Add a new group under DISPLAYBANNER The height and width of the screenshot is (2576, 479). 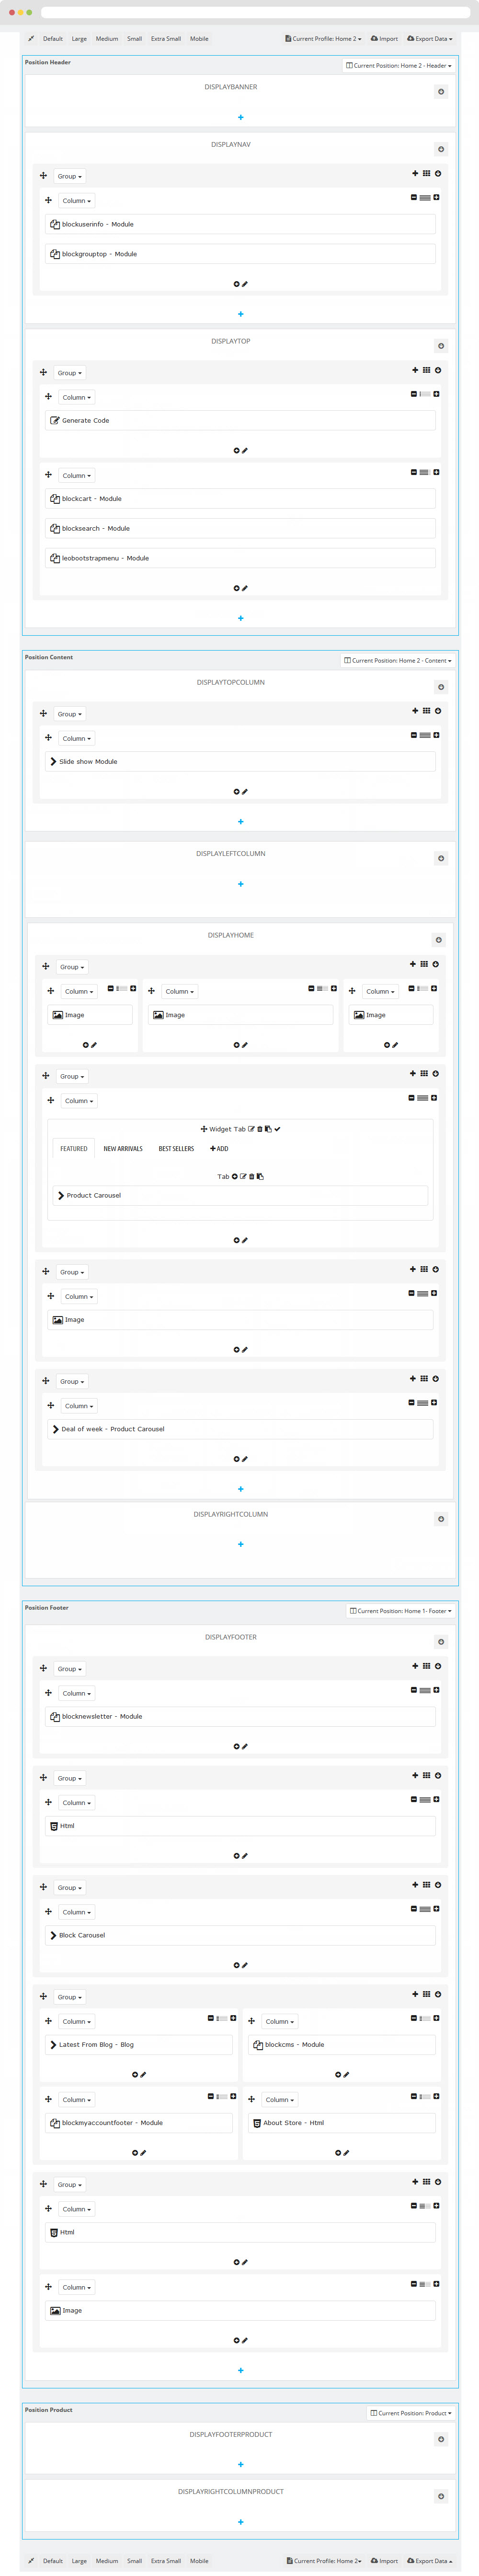pos(240,117)
